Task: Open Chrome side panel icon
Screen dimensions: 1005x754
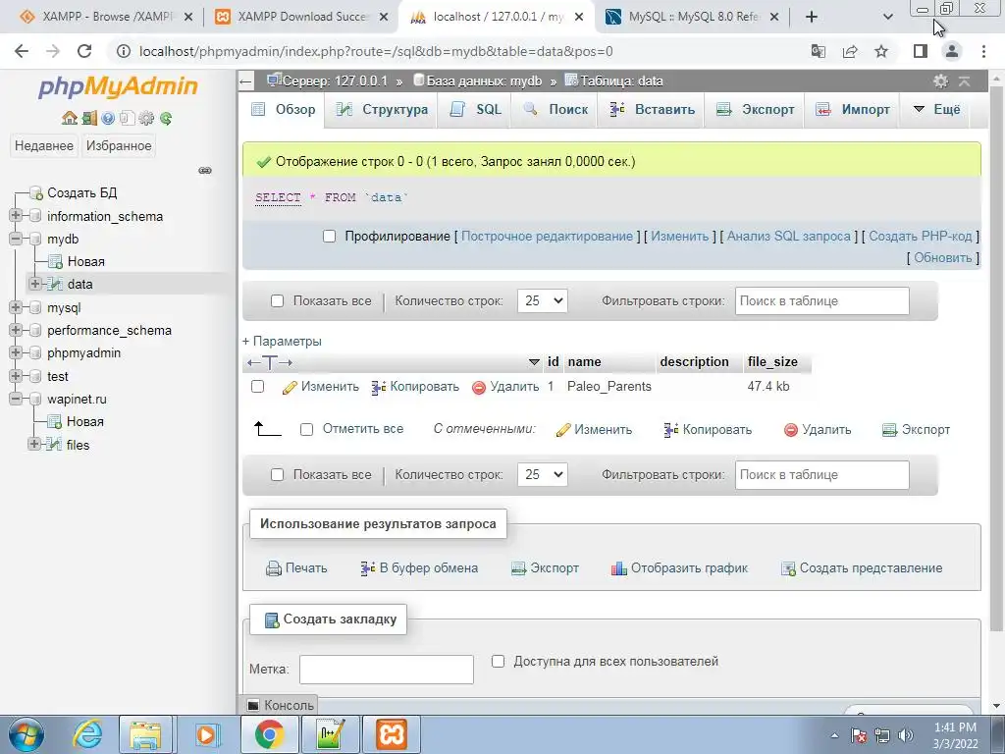Action: click(921, 51)
